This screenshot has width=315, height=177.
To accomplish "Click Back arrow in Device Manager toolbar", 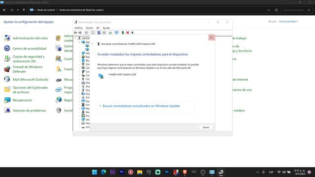I will coord(75,33).
